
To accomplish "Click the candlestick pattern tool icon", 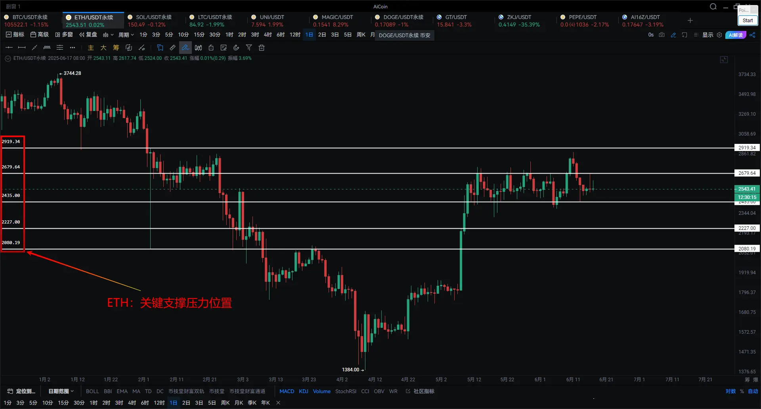I will click(x=198, y=48).
